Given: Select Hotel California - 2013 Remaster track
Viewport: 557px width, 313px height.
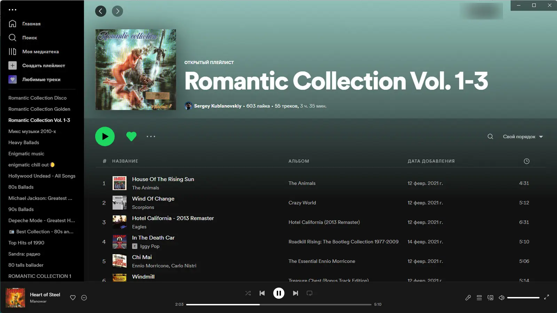Looking at the screenshot, I should point(173,218).
